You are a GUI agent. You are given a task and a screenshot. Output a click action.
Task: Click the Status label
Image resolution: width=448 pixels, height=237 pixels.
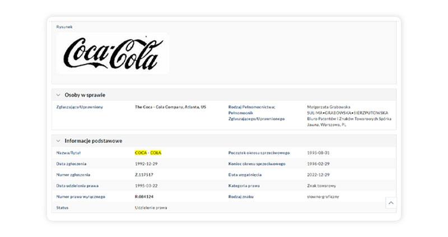point(62,208)
